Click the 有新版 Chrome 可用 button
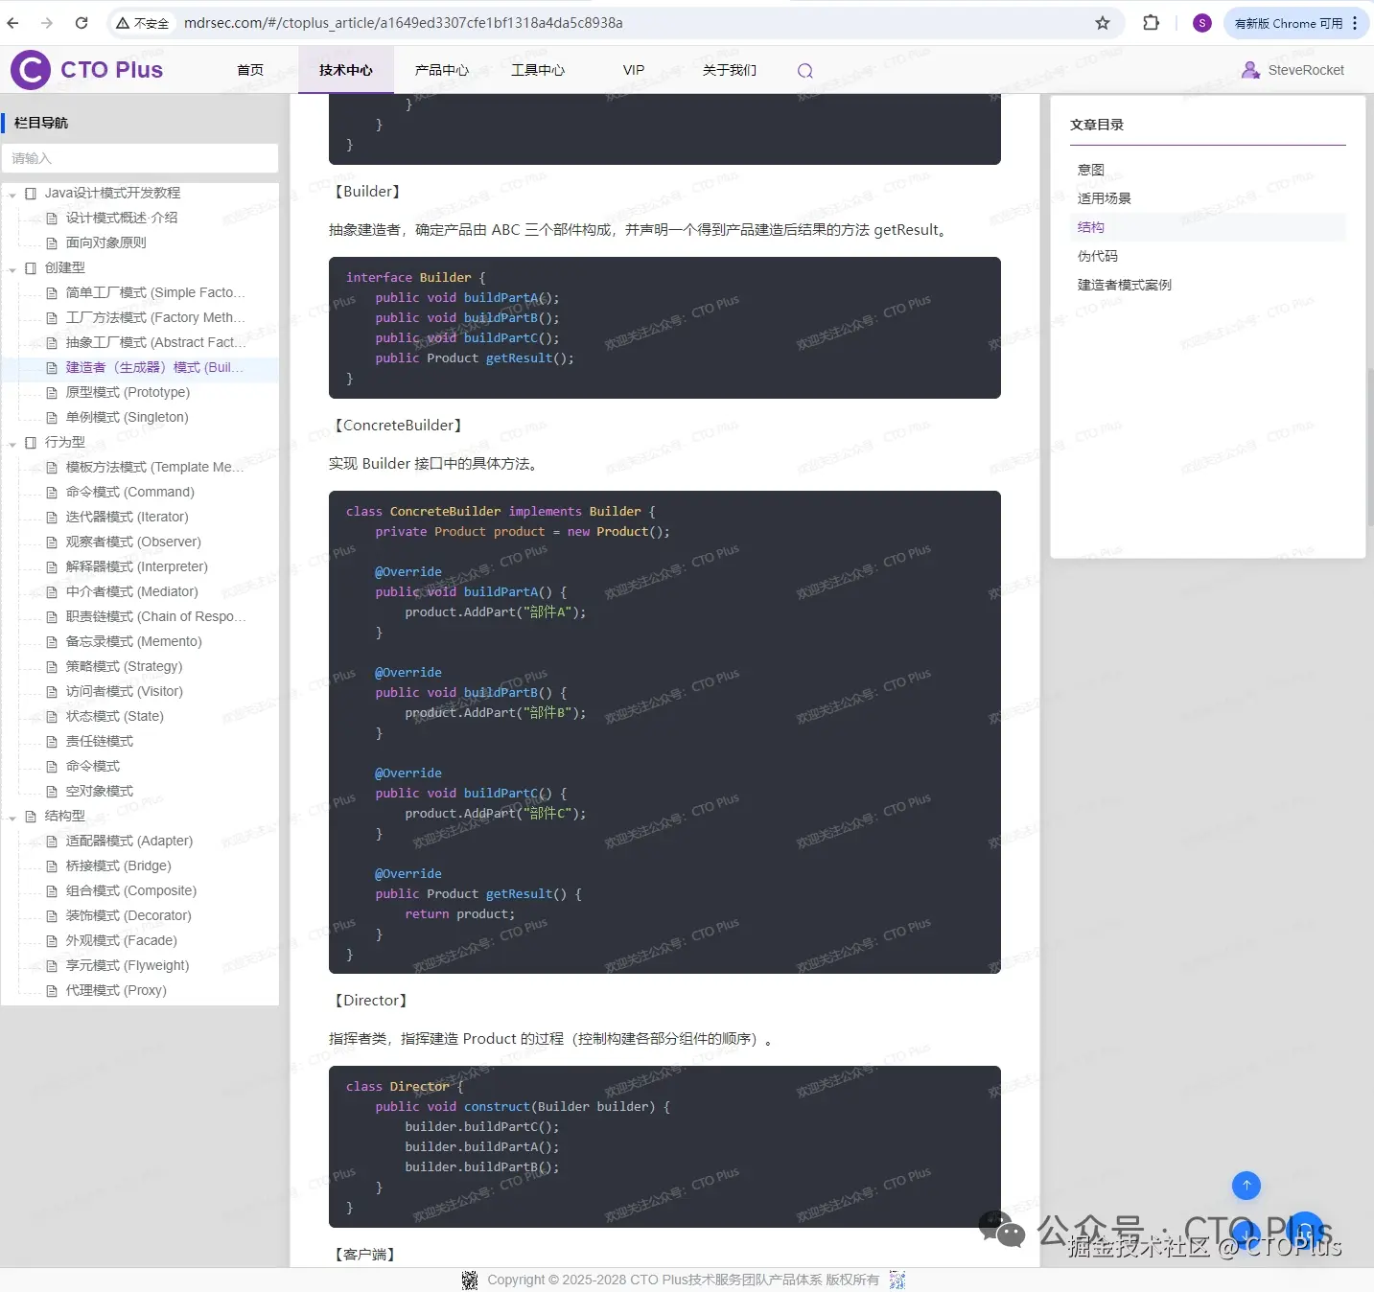 click(x=1288, y=22)
